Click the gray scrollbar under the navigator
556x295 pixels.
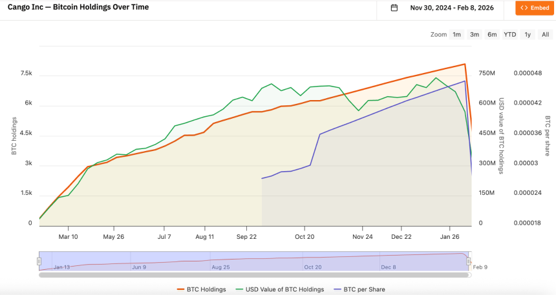coord(254,275)
